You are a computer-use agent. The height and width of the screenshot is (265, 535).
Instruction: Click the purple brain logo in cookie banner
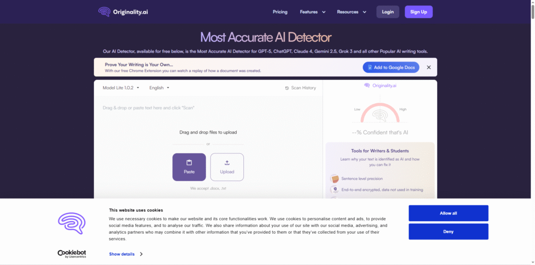[72, 223]
